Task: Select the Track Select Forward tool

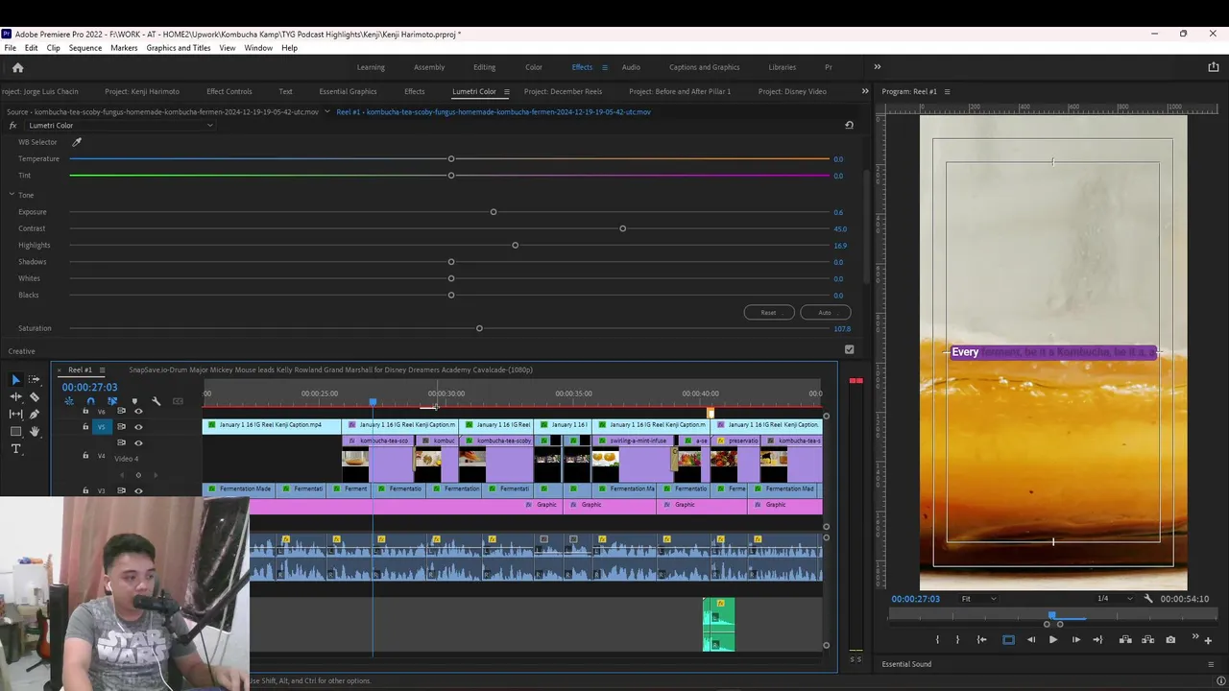Action: pos(34,379)
